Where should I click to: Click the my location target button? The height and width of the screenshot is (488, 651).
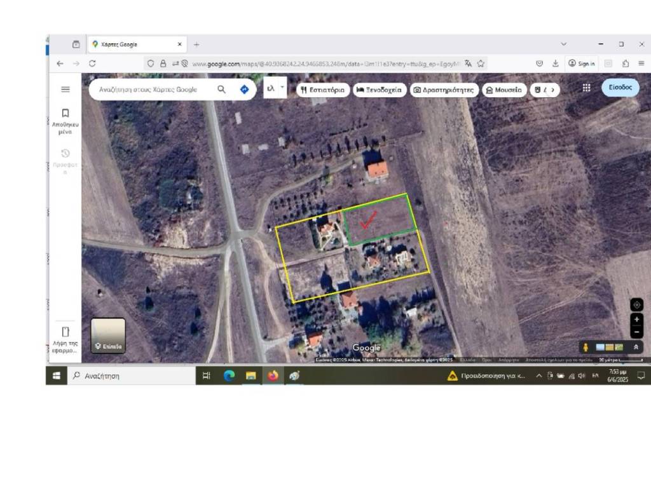pos(636,305)
